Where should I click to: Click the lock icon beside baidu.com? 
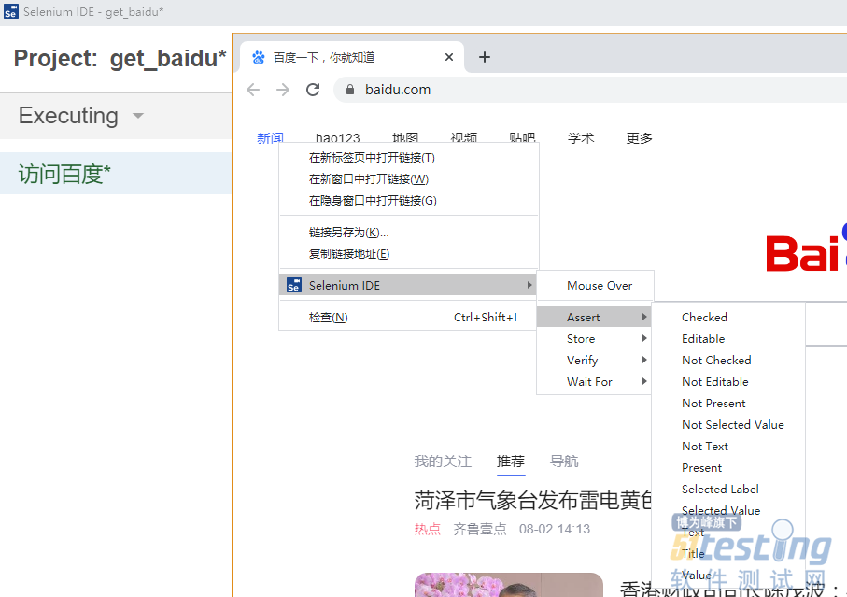click(350, 90)
